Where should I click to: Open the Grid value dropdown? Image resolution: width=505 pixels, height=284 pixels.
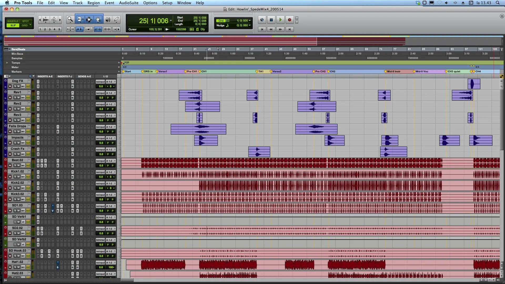pos(250,21)
